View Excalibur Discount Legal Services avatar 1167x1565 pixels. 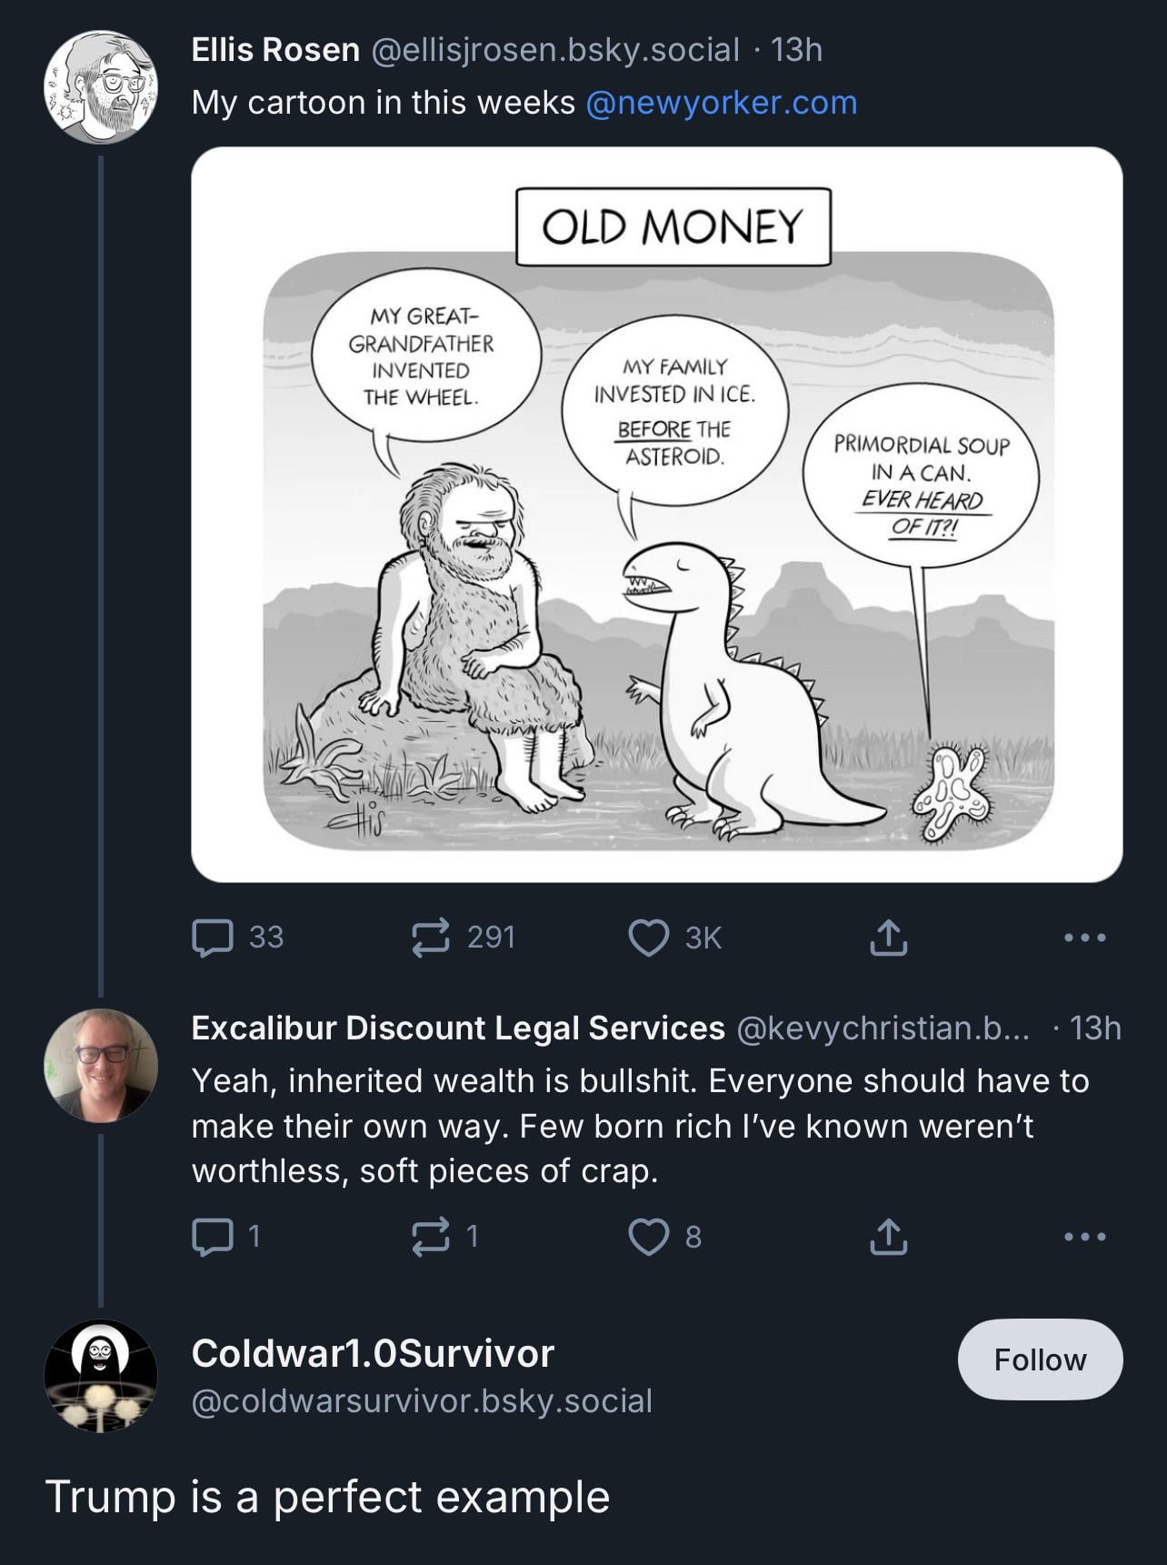point(101,1065)
